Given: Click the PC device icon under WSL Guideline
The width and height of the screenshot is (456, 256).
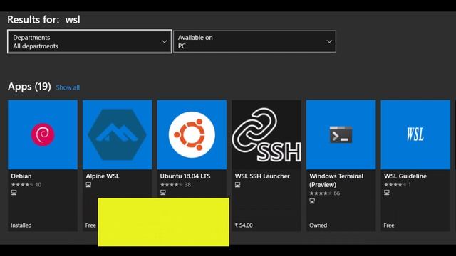Looking at the screenshot, I should (387, 193).
